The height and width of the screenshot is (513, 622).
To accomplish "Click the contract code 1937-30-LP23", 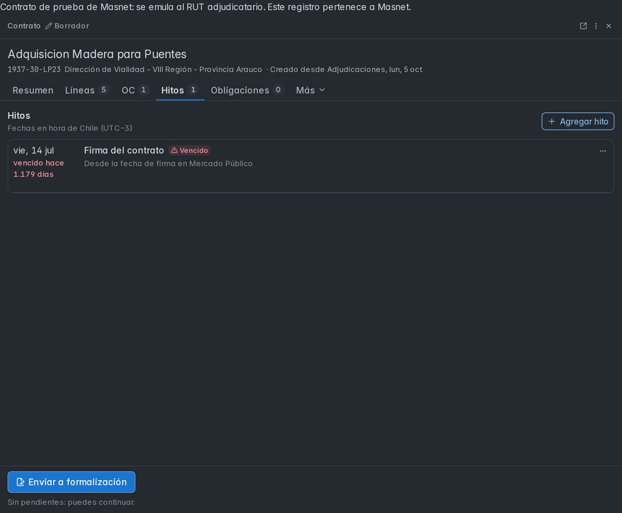I will coord(34,69).
